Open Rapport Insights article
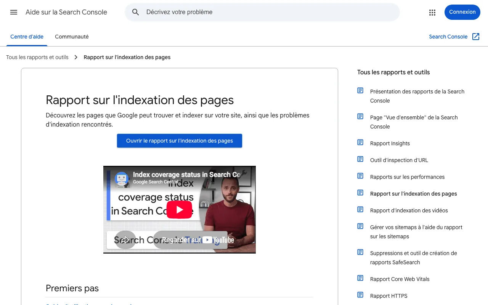The height and width of the screenshot is (305, 488). (x=390, y=143)
